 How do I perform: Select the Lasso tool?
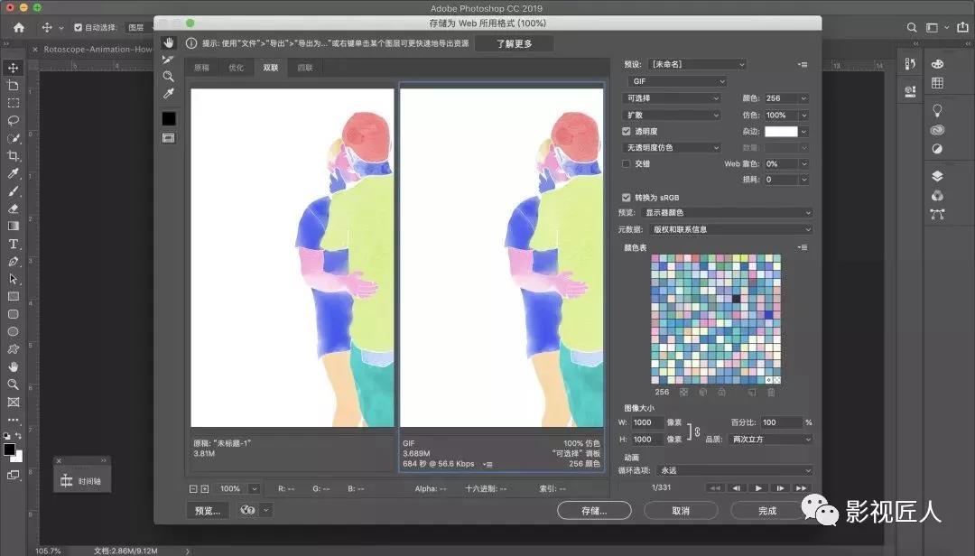pos(13,120)
